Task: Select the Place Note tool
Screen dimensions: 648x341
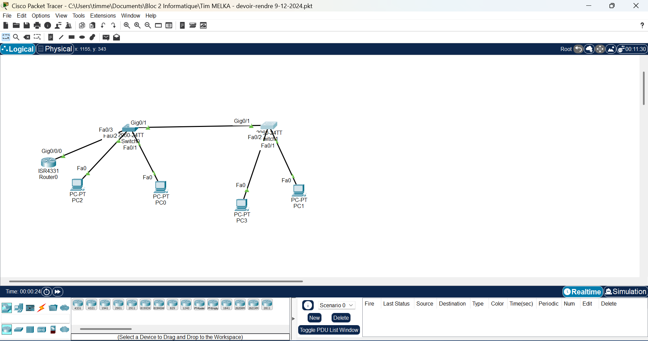Action: [x=50, y=37]
